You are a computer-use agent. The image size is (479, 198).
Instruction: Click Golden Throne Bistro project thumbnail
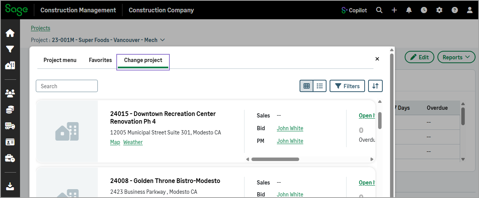coord(67,183)
